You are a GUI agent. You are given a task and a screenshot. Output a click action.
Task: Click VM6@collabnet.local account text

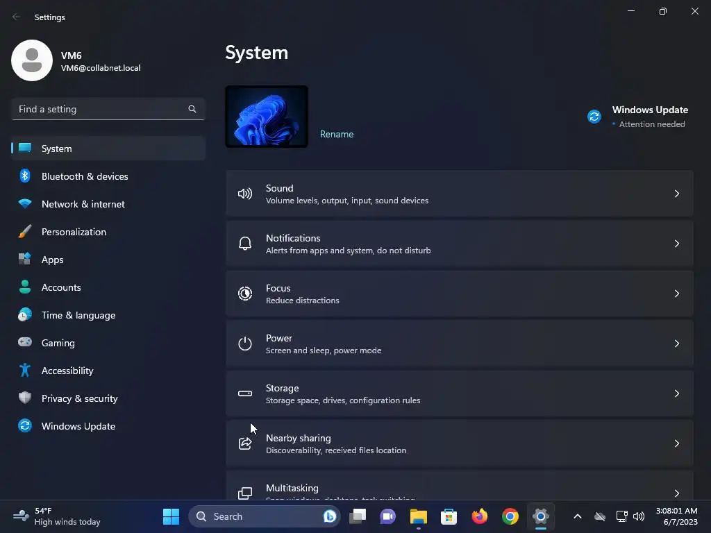pos(101,68)
